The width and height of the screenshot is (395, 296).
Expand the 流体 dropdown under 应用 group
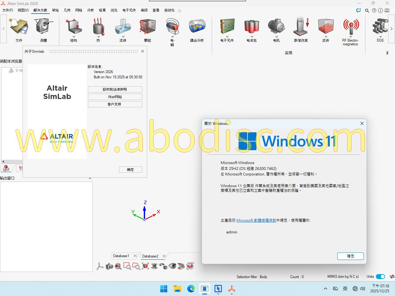click(326, 36)
